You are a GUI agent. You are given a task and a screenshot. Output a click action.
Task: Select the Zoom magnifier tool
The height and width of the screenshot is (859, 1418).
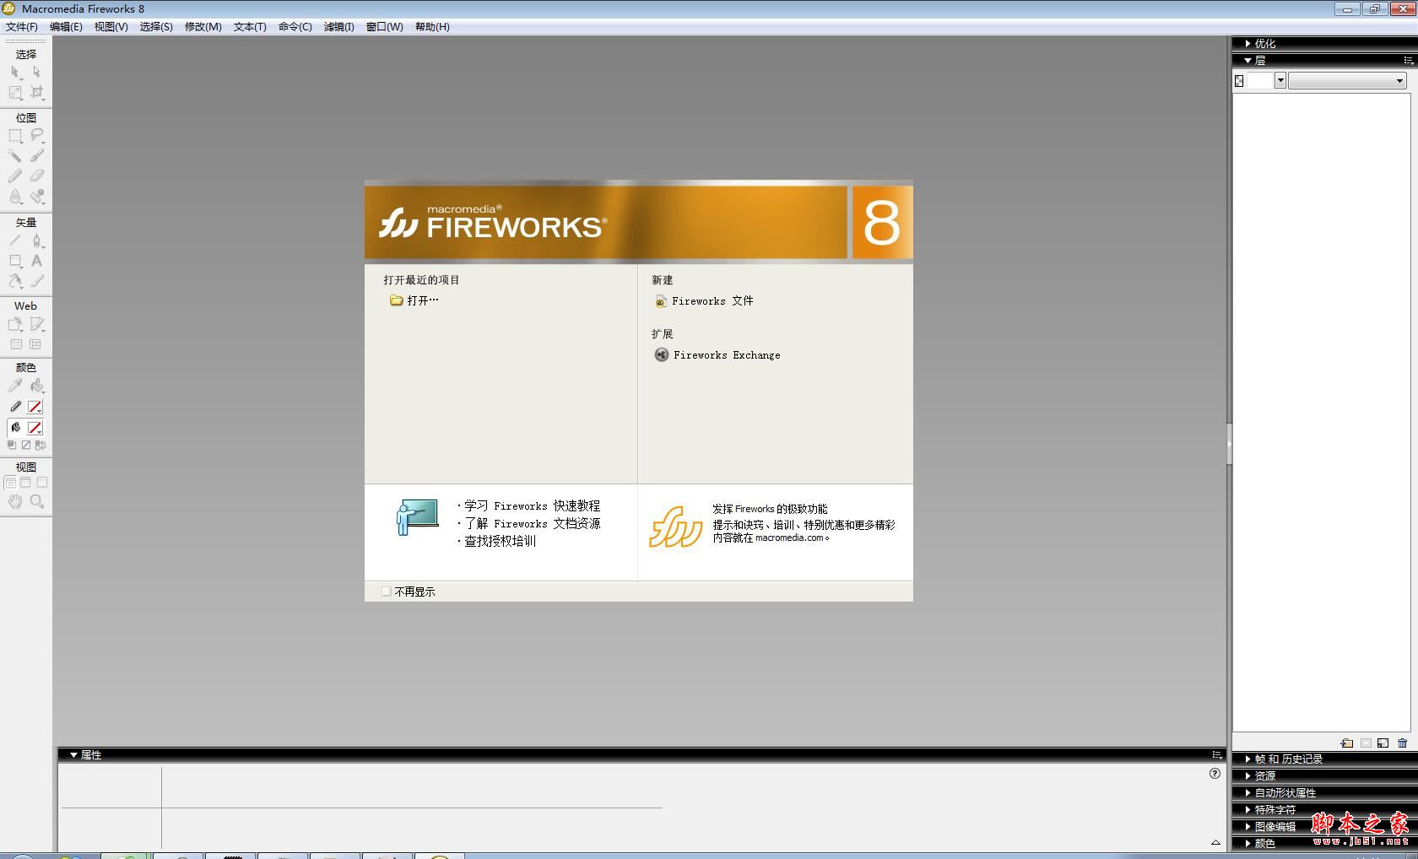[x=36, y=502]
